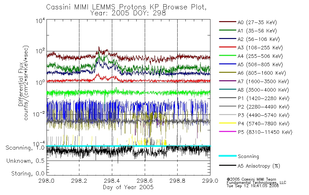
Task: Click the A0 (27-35 KeV) legend label
Action: coord(257,22)
